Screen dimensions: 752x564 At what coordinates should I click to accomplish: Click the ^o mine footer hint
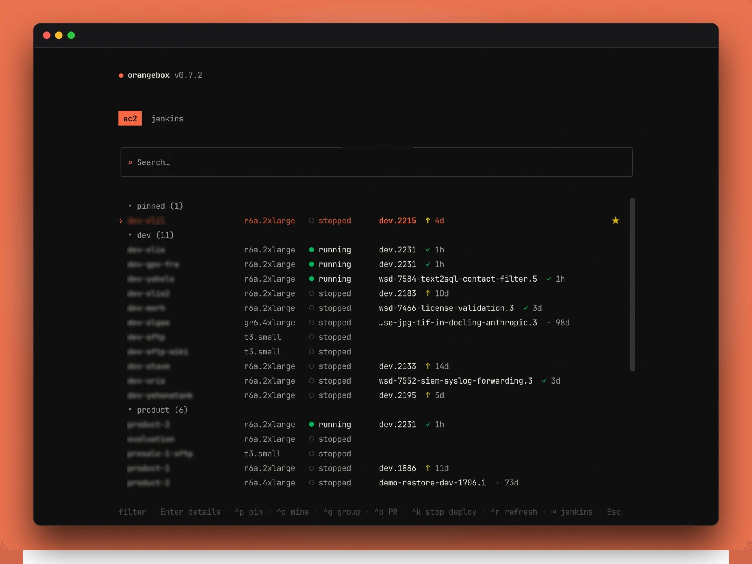coord(293,512)
